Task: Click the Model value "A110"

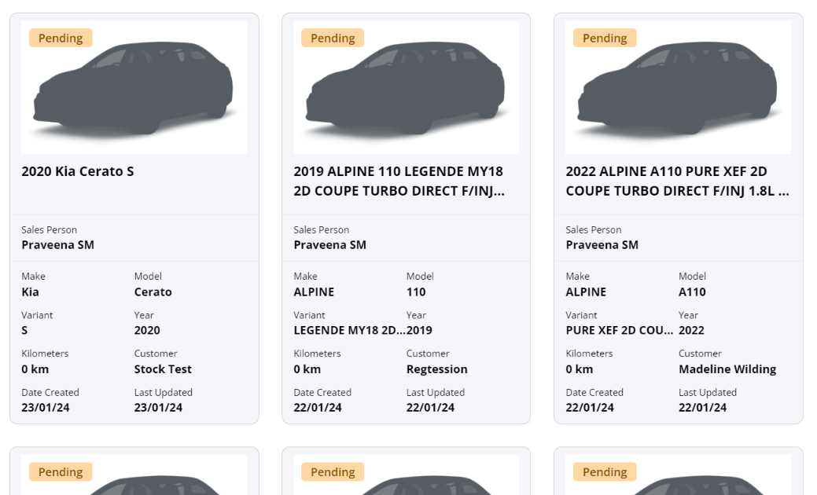Action: pos(692,292)
